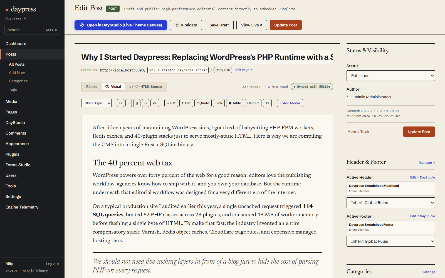
Task: Switch to the Visual editor tab
Action: point(113,87)
